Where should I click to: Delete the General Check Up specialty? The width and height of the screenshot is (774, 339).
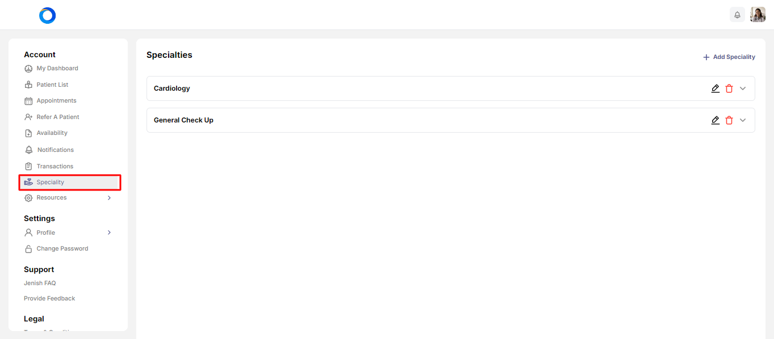coord(729,120)
